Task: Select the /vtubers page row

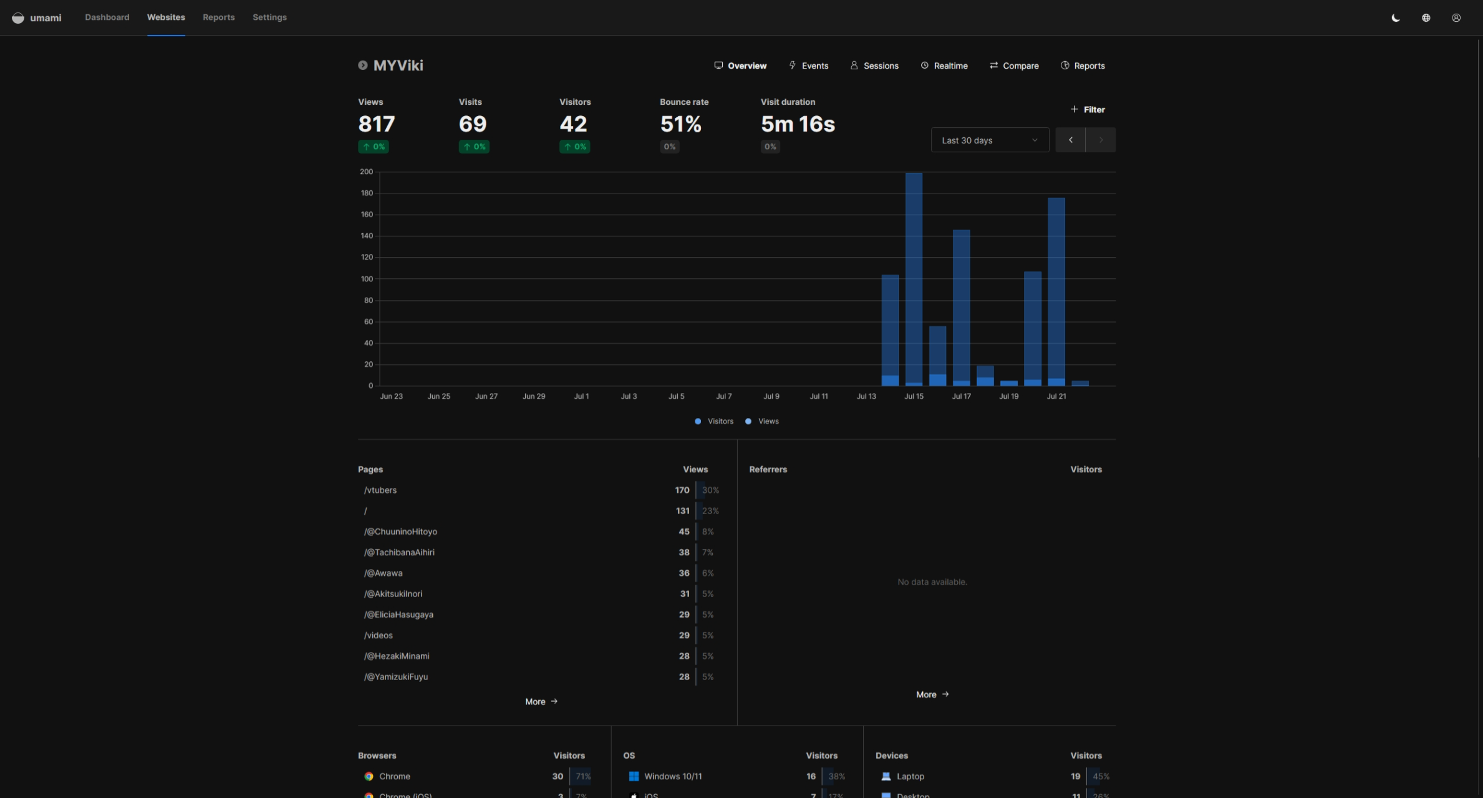Action: coord(380,490)
